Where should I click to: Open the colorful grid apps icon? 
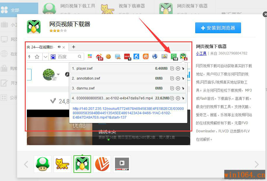[x=90, y=56]
